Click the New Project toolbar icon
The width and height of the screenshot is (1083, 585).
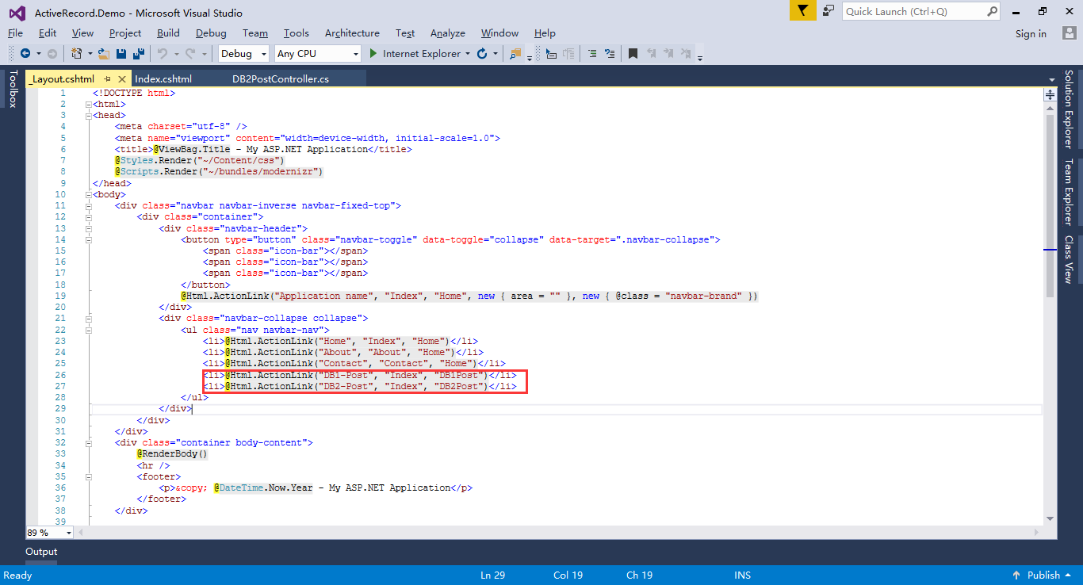[76, 54]
